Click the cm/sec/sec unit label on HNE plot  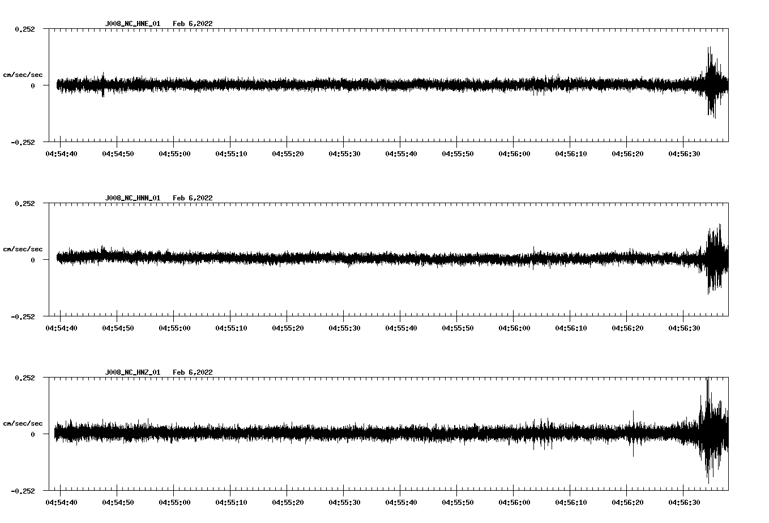[x=23, y=75]
